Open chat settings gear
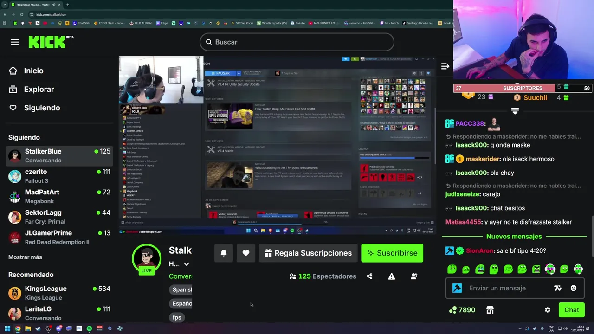 click(548, 310)
